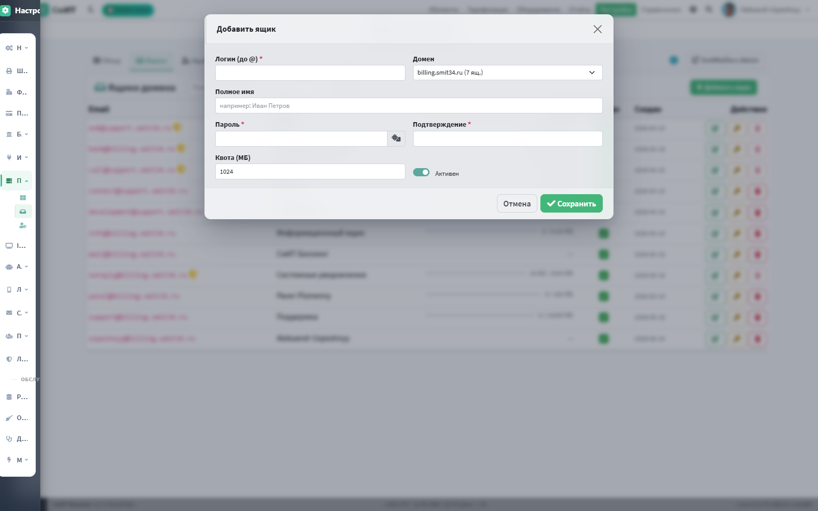818x511 pixels.
Task: Open the shield sidebar item
Action: [x=9, y=359]
